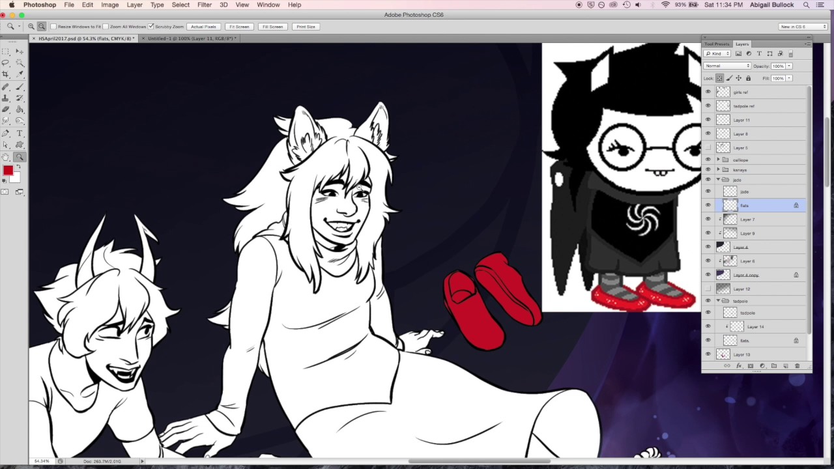
Task: Click the Print Size button
Action: (x=306, y=27)
